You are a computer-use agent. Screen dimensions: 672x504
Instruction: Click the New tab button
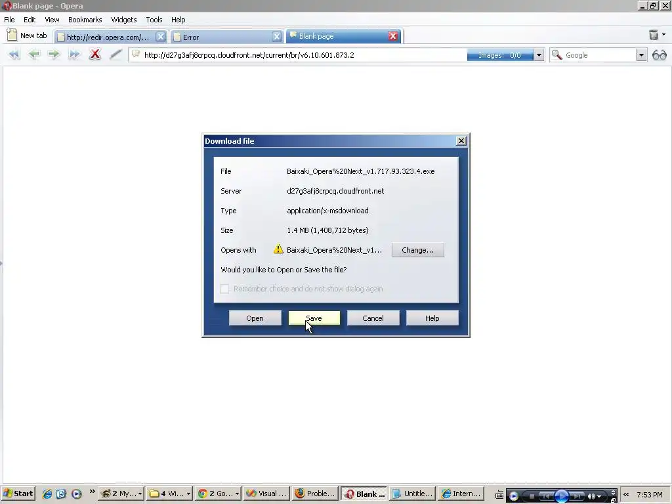coord(26,35)
